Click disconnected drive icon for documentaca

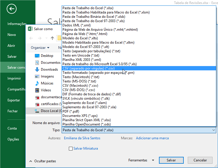[37, 98]
